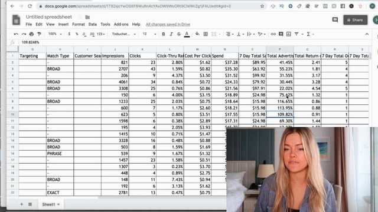Open the Add-ons menu

click(x=121, y=24)
